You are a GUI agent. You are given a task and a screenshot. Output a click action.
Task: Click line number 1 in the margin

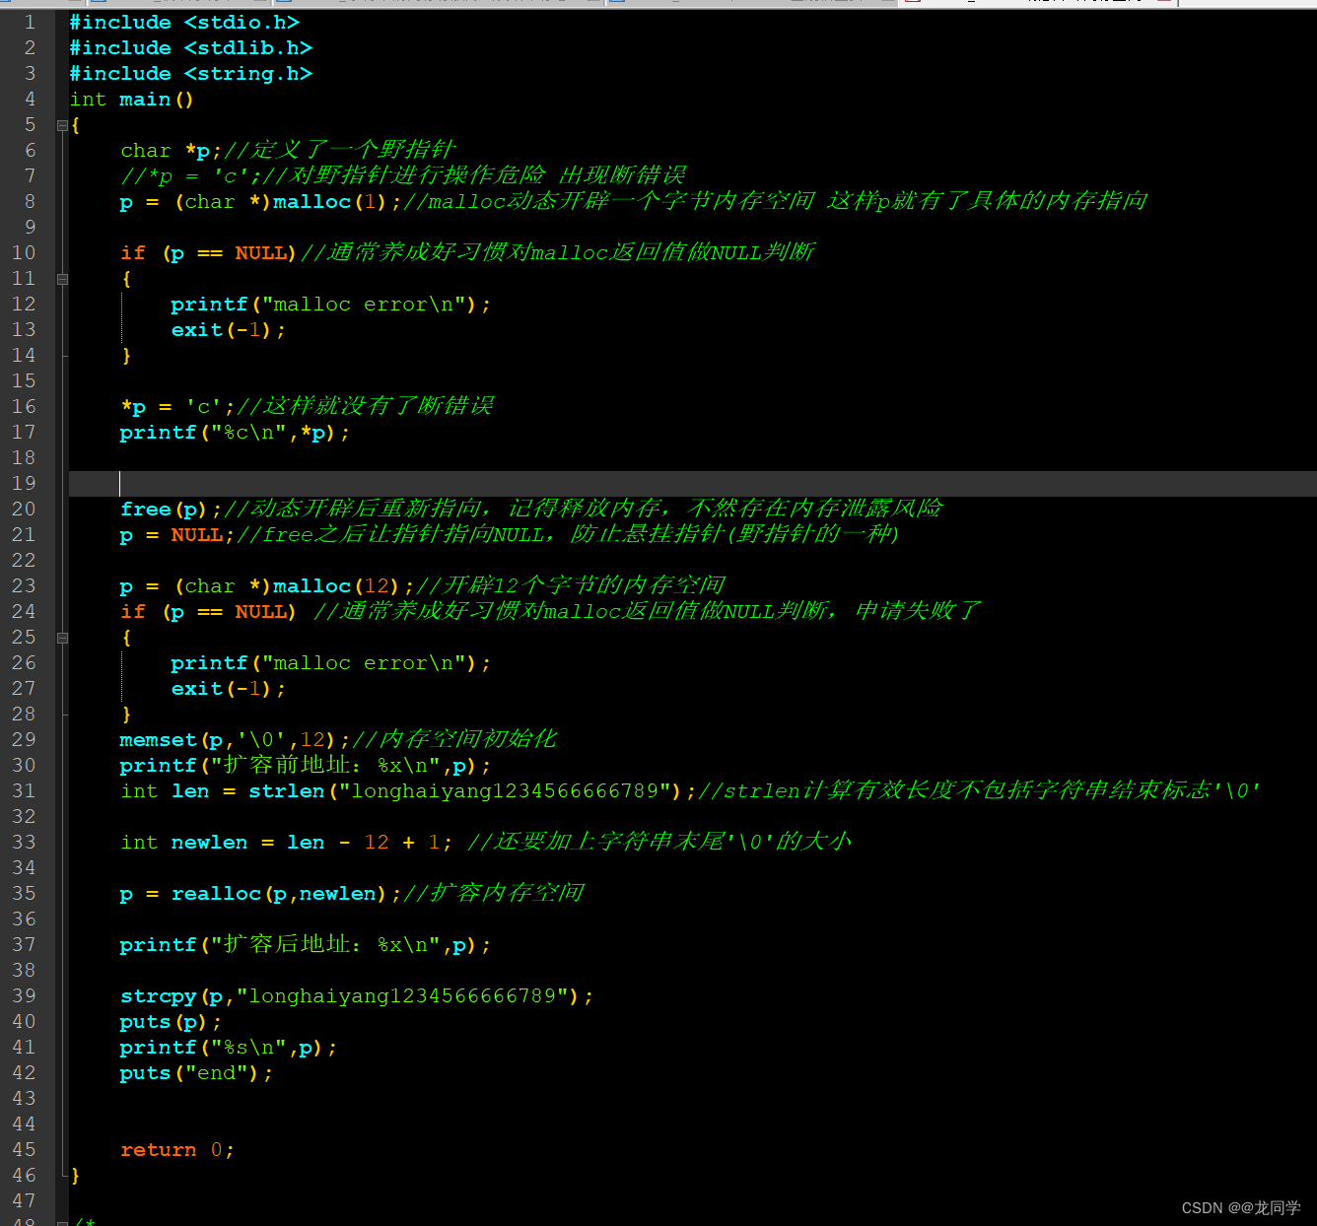[30, 22]
